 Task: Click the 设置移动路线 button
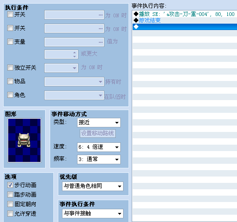tap(98, 133)
